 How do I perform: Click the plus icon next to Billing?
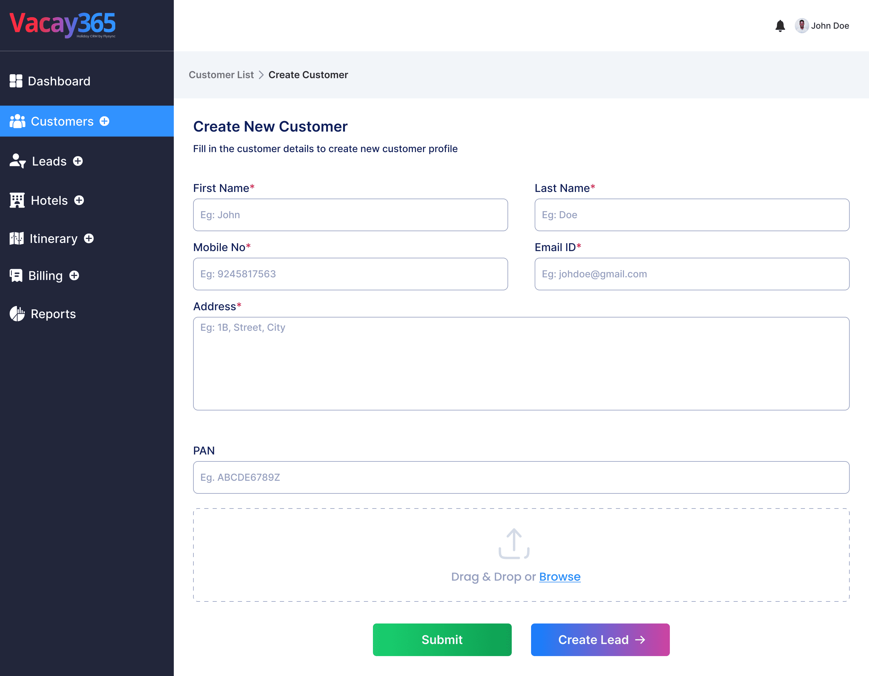tap(74, 275)
